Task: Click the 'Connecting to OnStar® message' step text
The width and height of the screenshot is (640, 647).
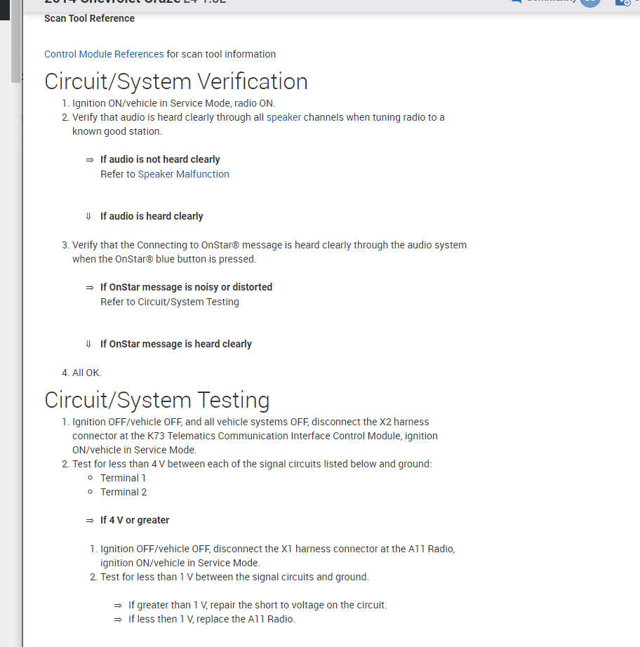Action: coord(269,252)
